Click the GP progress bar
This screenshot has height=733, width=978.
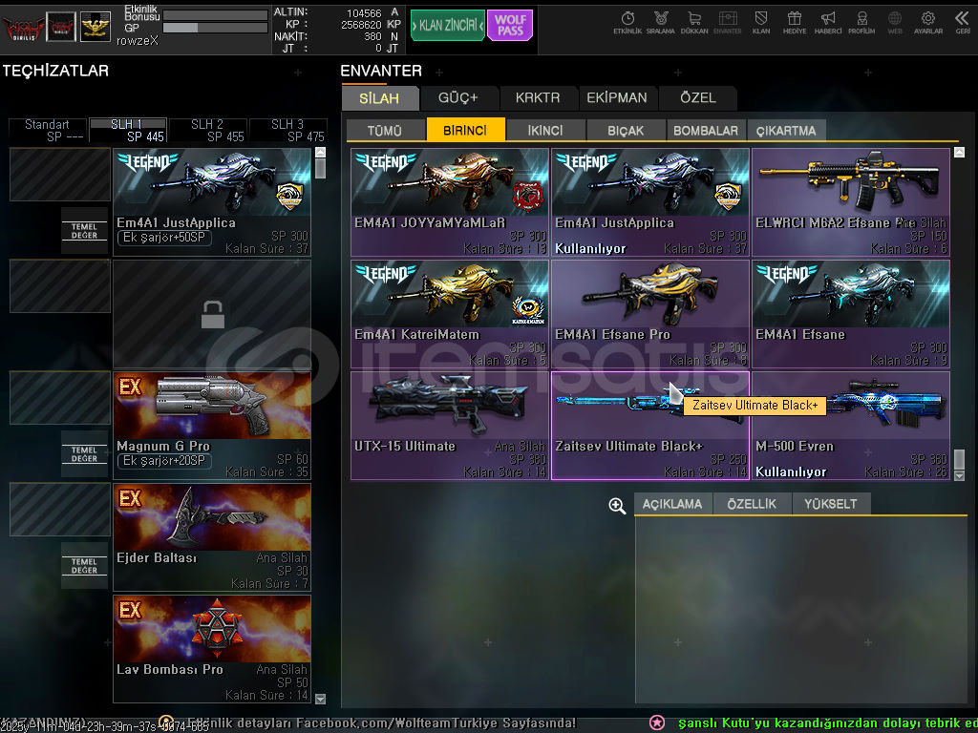(x=215, y=28)
